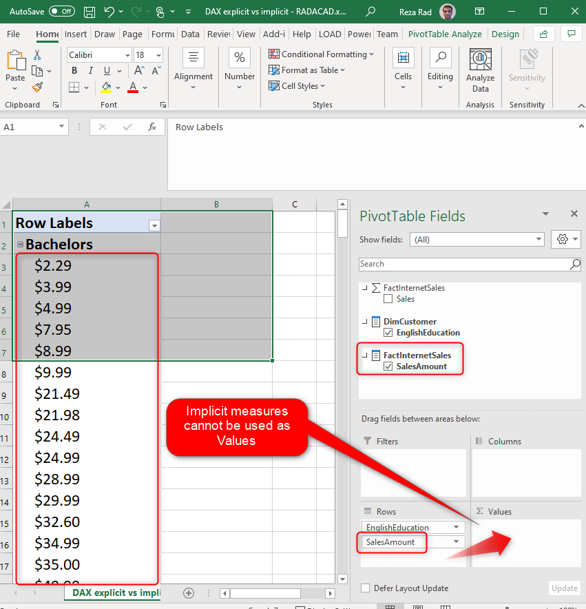Click the Analyze Data icon

[480, 61]
